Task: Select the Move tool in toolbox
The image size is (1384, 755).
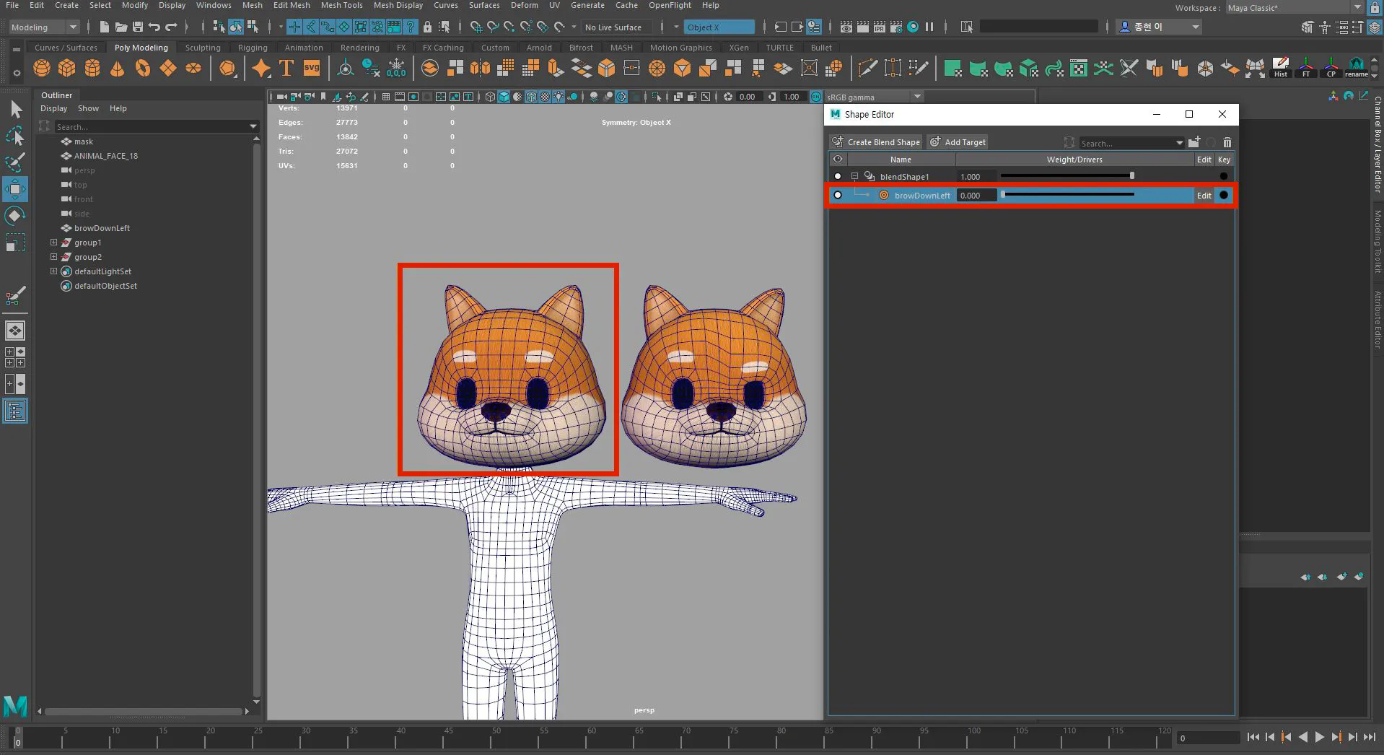Action: 15,189
